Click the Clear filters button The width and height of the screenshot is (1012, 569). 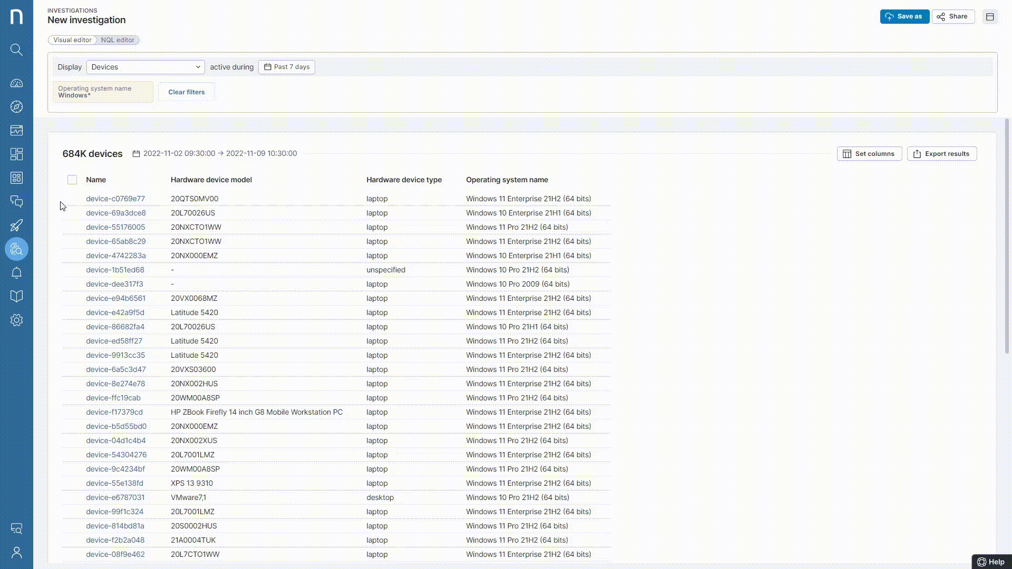[x=186, y=92]
